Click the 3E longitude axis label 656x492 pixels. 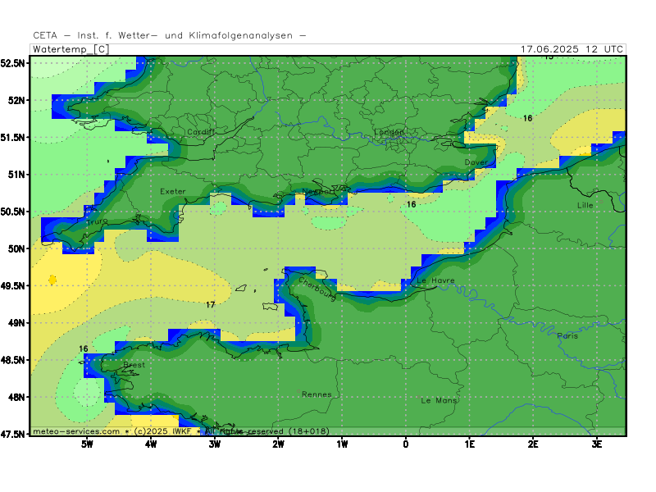click(x=597, y=444)
